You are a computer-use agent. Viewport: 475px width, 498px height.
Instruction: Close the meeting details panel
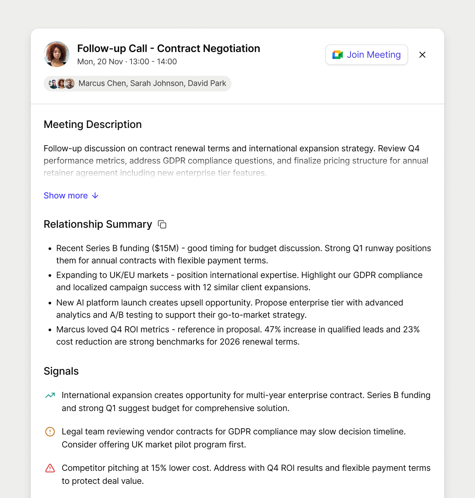tap(423, 55)
